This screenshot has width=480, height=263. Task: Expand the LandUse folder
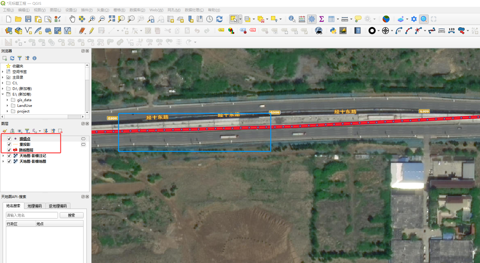point(7,105)
